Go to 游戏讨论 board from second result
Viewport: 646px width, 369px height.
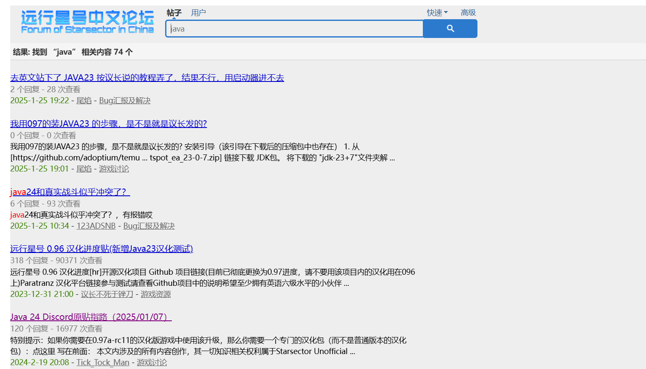114,169
